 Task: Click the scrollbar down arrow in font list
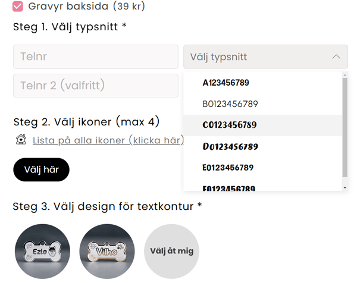(x=345, y=187)
